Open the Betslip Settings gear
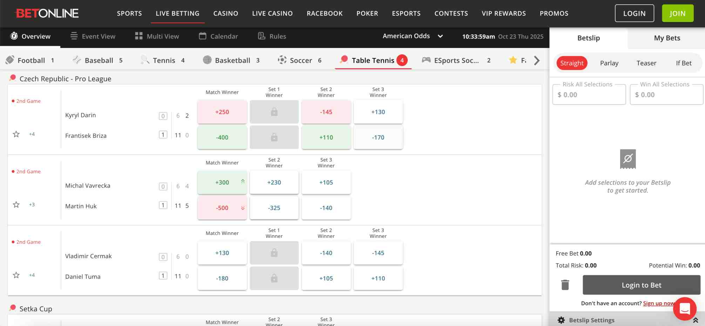The image size is (705, 326). pyautogui.click(x=561, y=320)
